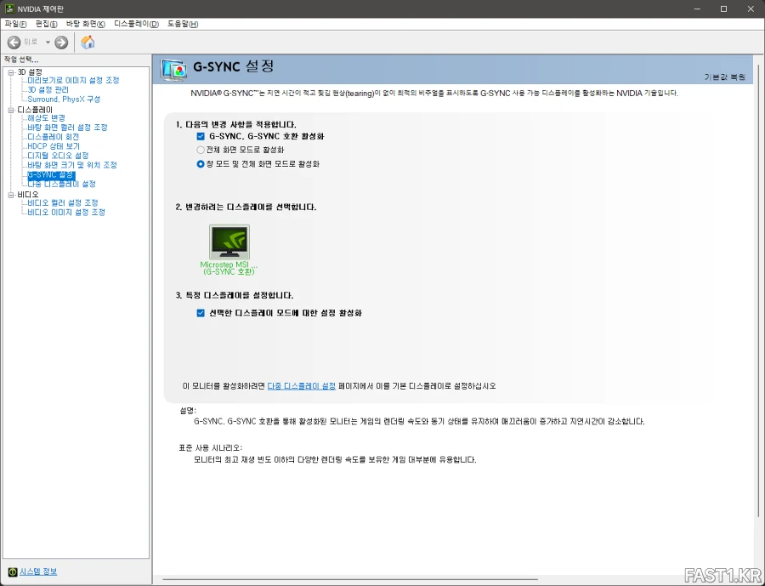Collapse the 비디오 tree node
Image resolution: width=765 pixels, height=586 pixels.
[x=11, y=195]
